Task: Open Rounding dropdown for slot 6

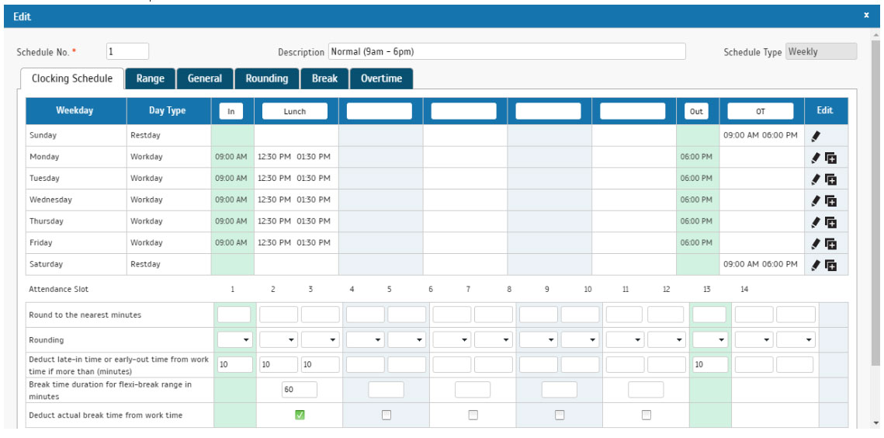Action: point(452,340)
